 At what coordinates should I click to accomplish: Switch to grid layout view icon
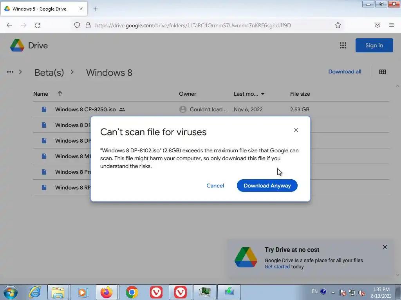(x=382, y=72)
